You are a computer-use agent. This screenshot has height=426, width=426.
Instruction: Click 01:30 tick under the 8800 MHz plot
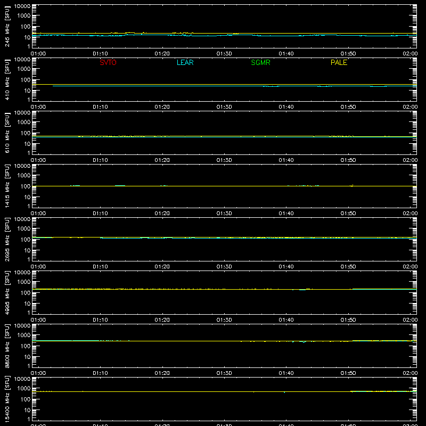point(224,373)
